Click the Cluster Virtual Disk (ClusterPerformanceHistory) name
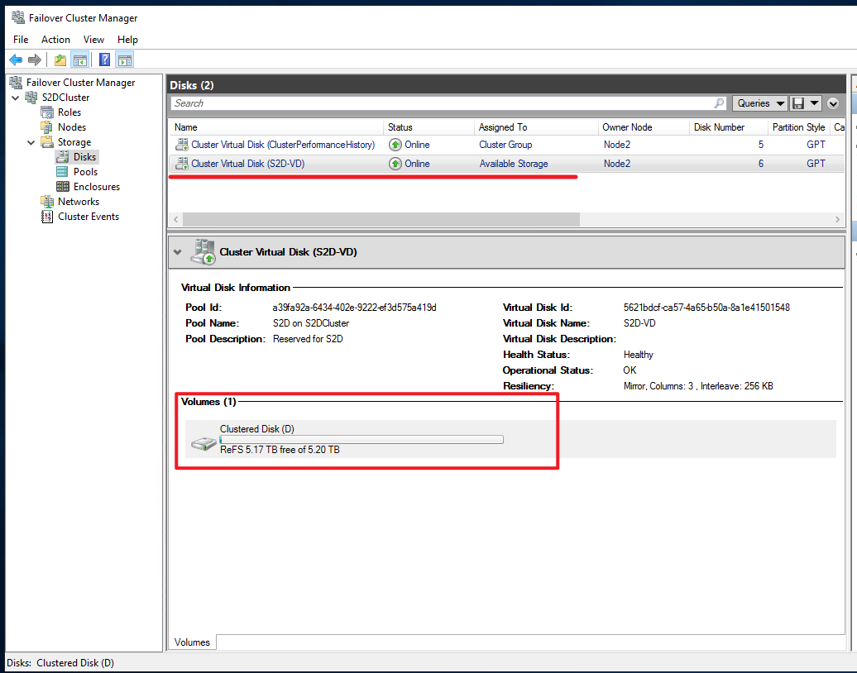This screenshot has height=673, width=857. tap(283, 145)
